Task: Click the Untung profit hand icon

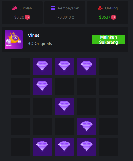Action: coord(100,8)
